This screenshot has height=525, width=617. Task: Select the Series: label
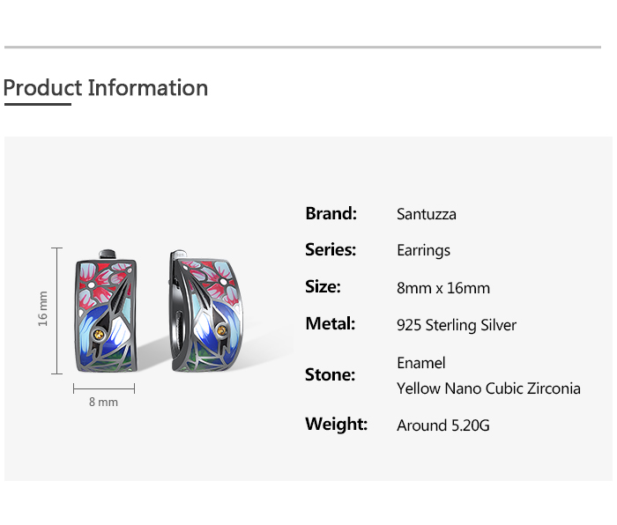pyautogui.click(x=331, y=250)
